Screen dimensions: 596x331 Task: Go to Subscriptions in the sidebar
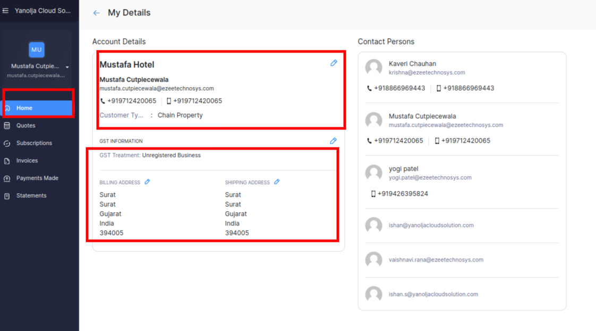34,143
